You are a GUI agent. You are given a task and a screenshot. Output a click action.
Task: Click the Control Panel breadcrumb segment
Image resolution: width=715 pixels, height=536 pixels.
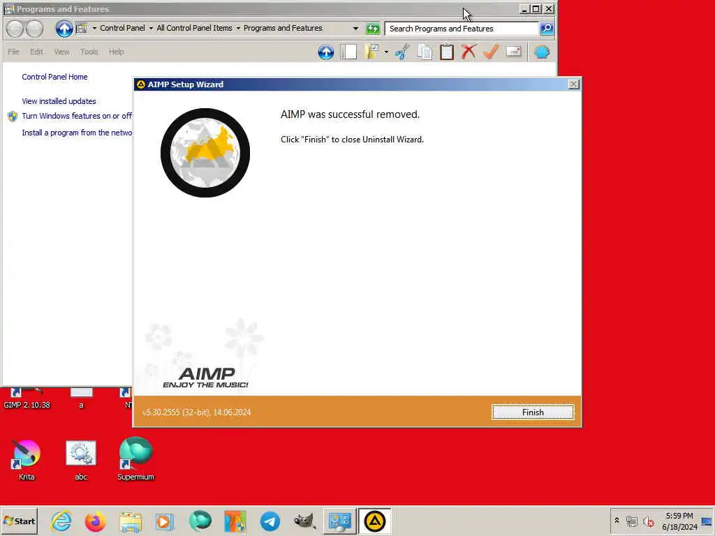122,28
